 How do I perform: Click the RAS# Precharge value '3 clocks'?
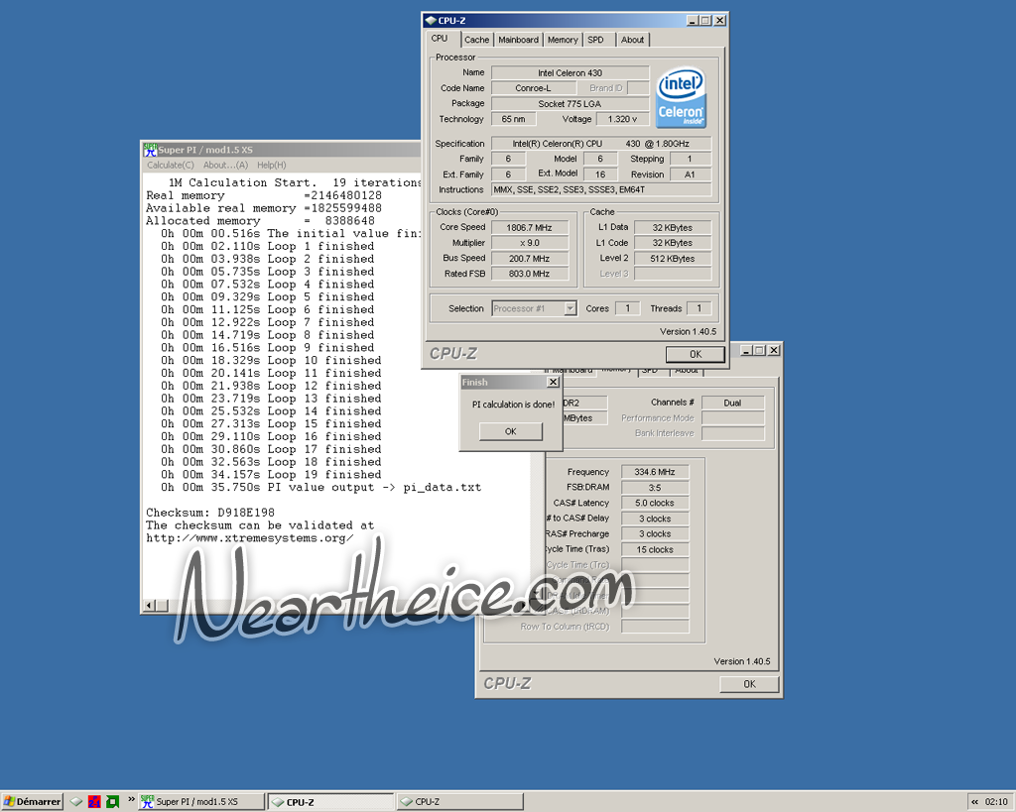click(x=655, y=534)
